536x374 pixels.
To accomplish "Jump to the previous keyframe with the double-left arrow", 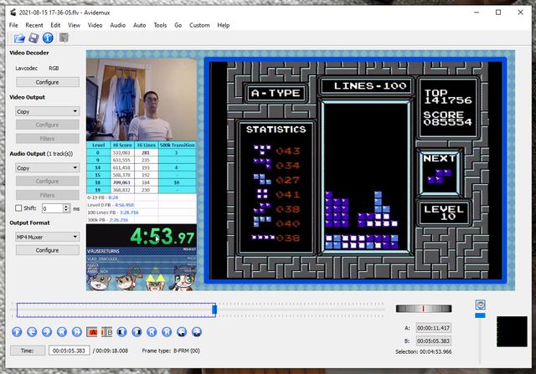I will tap(62, 331).
